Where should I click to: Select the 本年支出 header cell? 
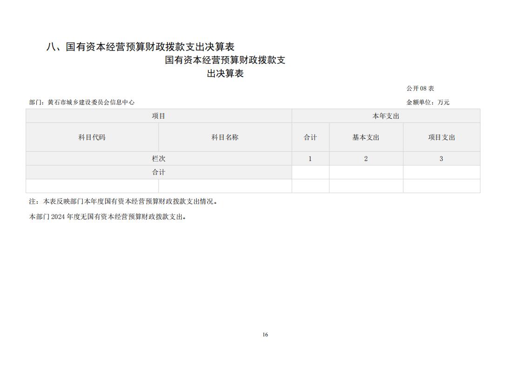386,116
